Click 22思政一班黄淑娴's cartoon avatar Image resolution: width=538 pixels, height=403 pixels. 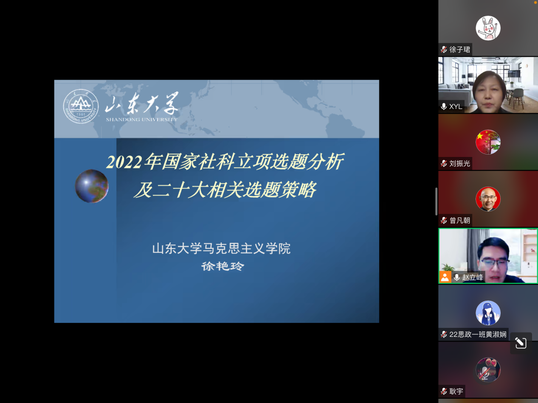click(488, 313)
